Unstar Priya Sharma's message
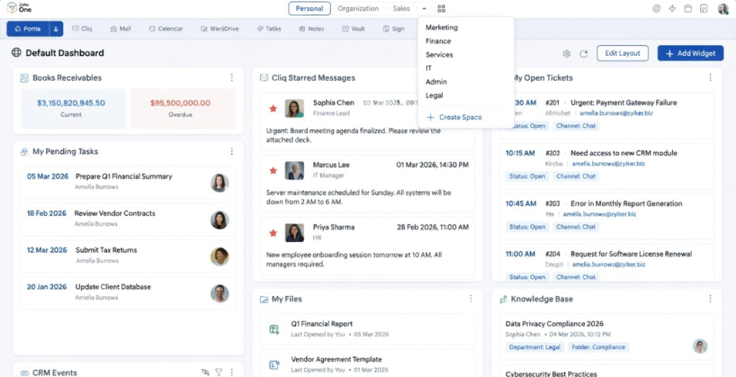Viewport: 736px width, 377px height. click(272, 233)
